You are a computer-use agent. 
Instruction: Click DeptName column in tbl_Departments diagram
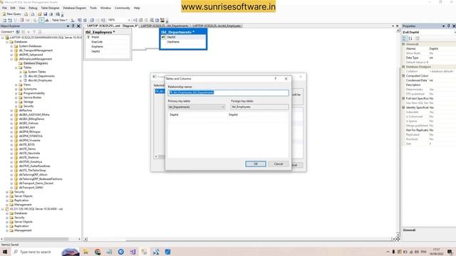click(x=173, y=42)
